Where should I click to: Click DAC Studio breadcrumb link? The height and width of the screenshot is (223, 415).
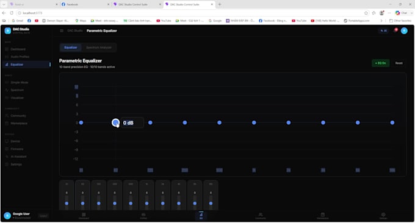pos(75,30)
